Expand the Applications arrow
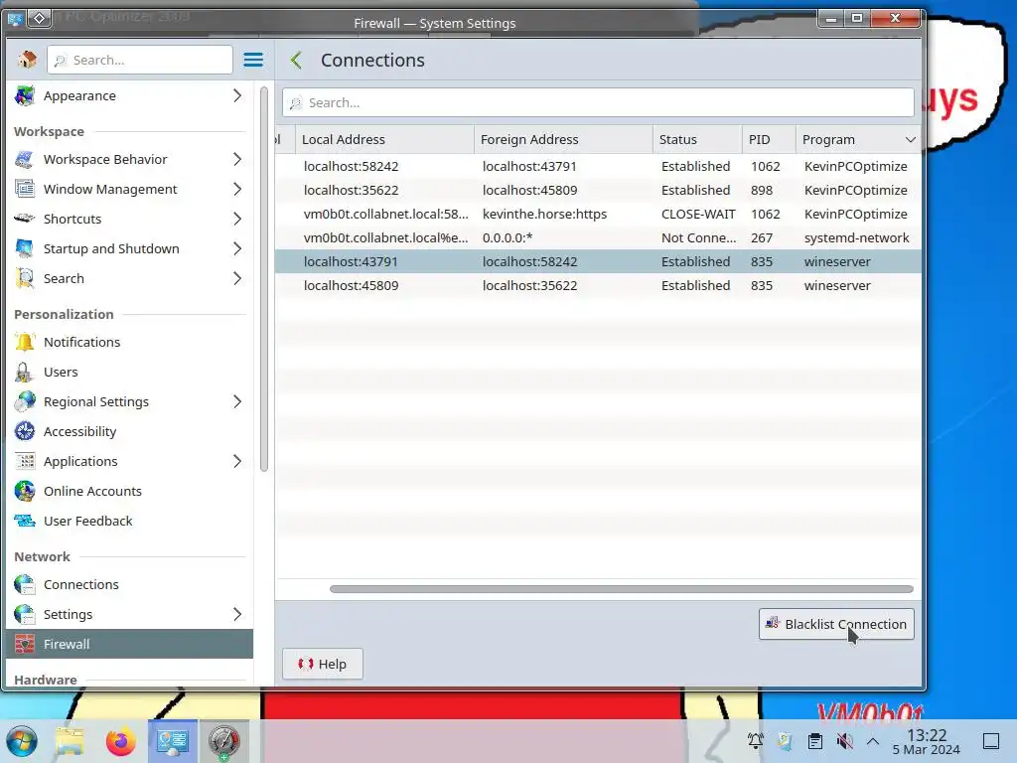 point(237,461)
